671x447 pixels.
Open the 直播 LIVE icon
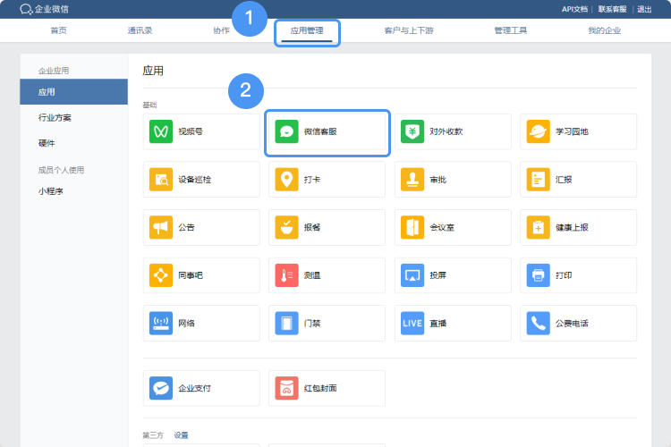coord(412,323)
